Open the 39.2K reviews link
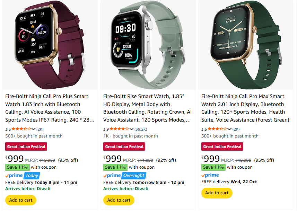The image size is (297, 213). click(141, 129)
